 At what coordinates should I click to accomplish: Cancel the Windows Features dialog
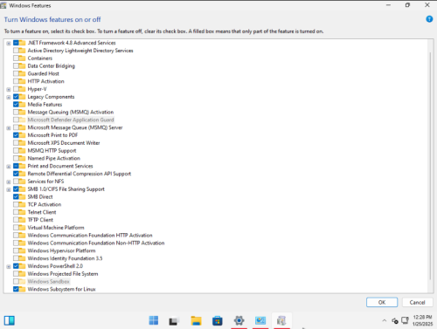click(x=417, y=302)
